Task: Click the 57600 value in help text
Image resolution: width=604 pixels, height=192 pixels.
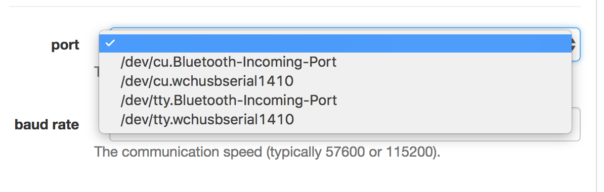Action: point(345,153)
